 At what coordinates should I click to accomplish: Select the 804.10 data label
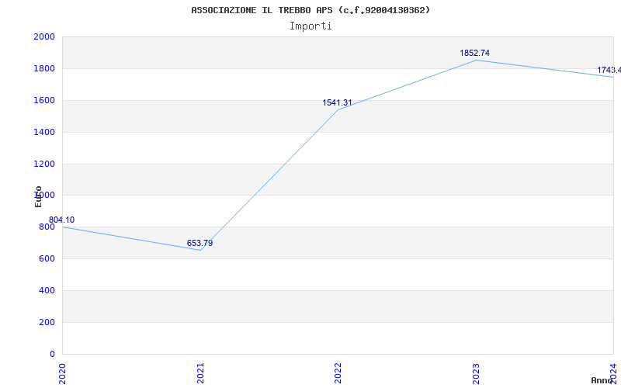point(62,220)
